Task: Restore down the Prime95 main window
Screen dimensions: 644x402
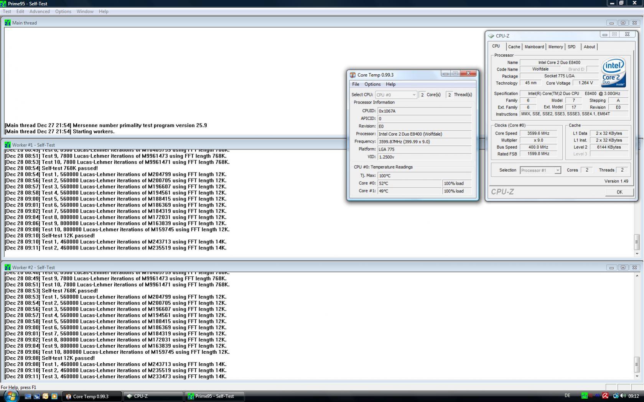Action: coord(621,3)
